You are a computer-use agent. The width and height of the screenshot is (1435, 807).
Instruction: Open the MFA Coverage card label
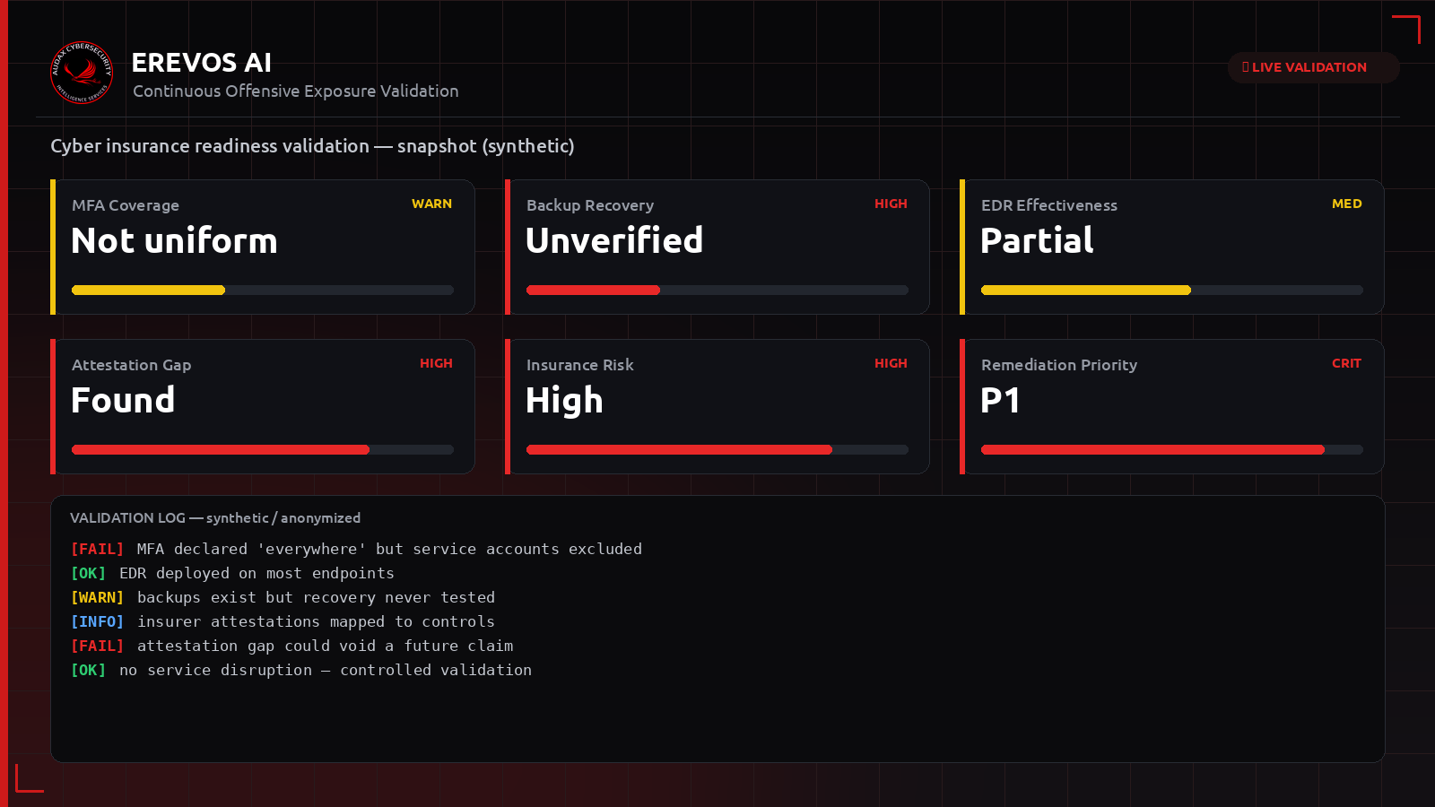click(x=126, y=205)
